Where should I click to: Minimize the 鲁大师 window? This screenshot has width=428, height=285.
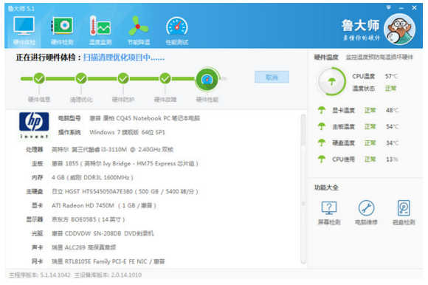pos(401,8)
